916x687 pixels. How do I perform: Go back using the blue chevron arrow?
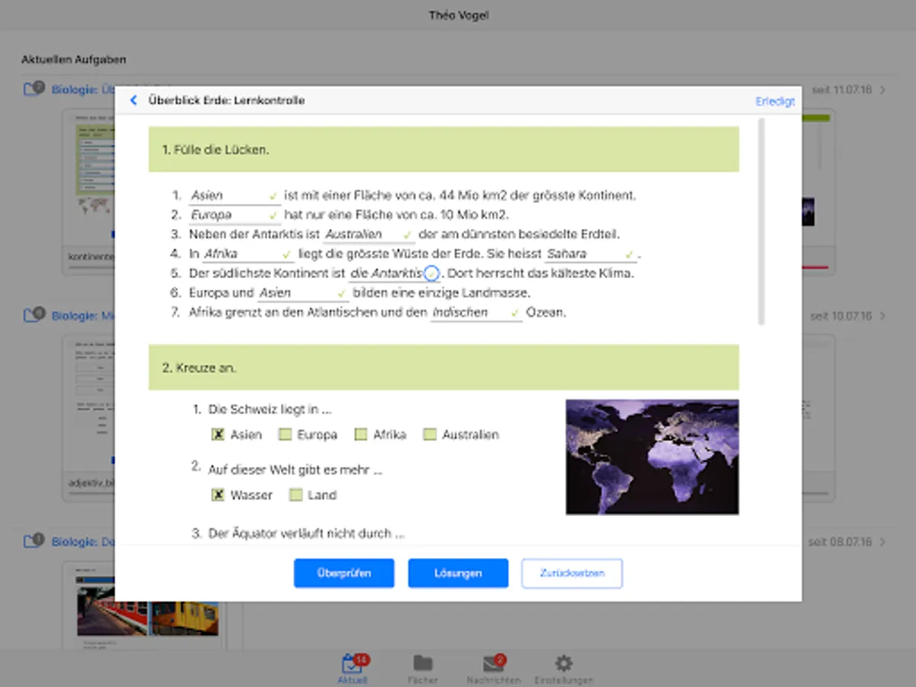pos(134,100)
